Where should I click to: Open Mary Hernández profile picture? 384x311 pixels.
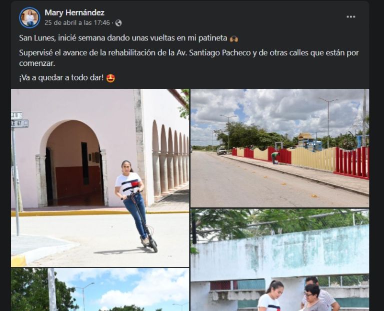(29, 17)
